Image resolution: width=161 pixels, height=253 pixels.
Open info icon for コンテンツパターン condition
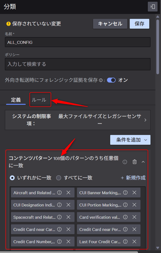(x=125, y=162)
